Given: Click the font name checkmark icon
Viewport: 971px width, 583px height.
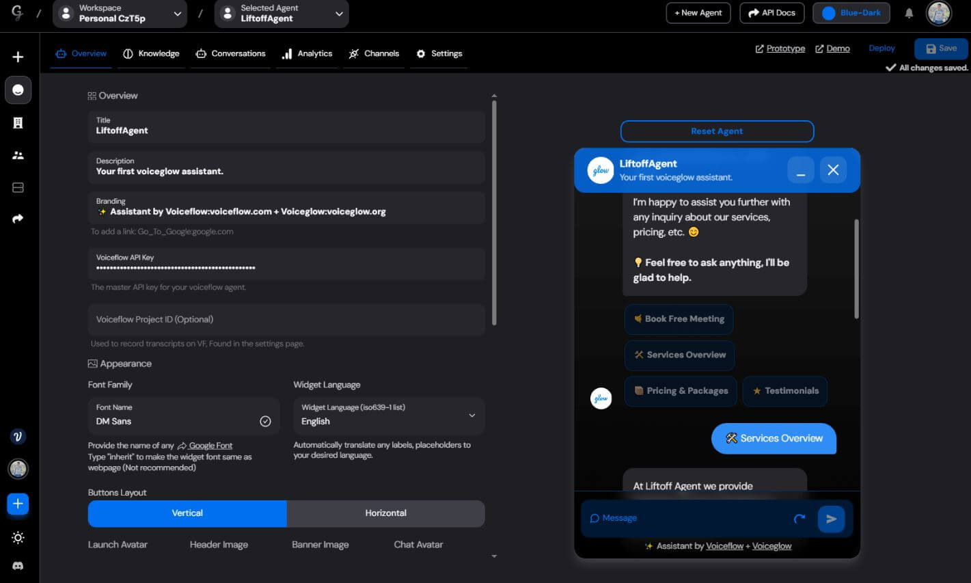Looking at the screenshot, I should click(265, 422).
